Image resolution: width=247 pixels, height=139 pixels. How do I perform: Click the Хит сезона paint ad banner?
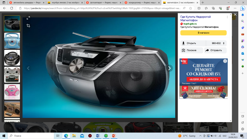point(203,92)
